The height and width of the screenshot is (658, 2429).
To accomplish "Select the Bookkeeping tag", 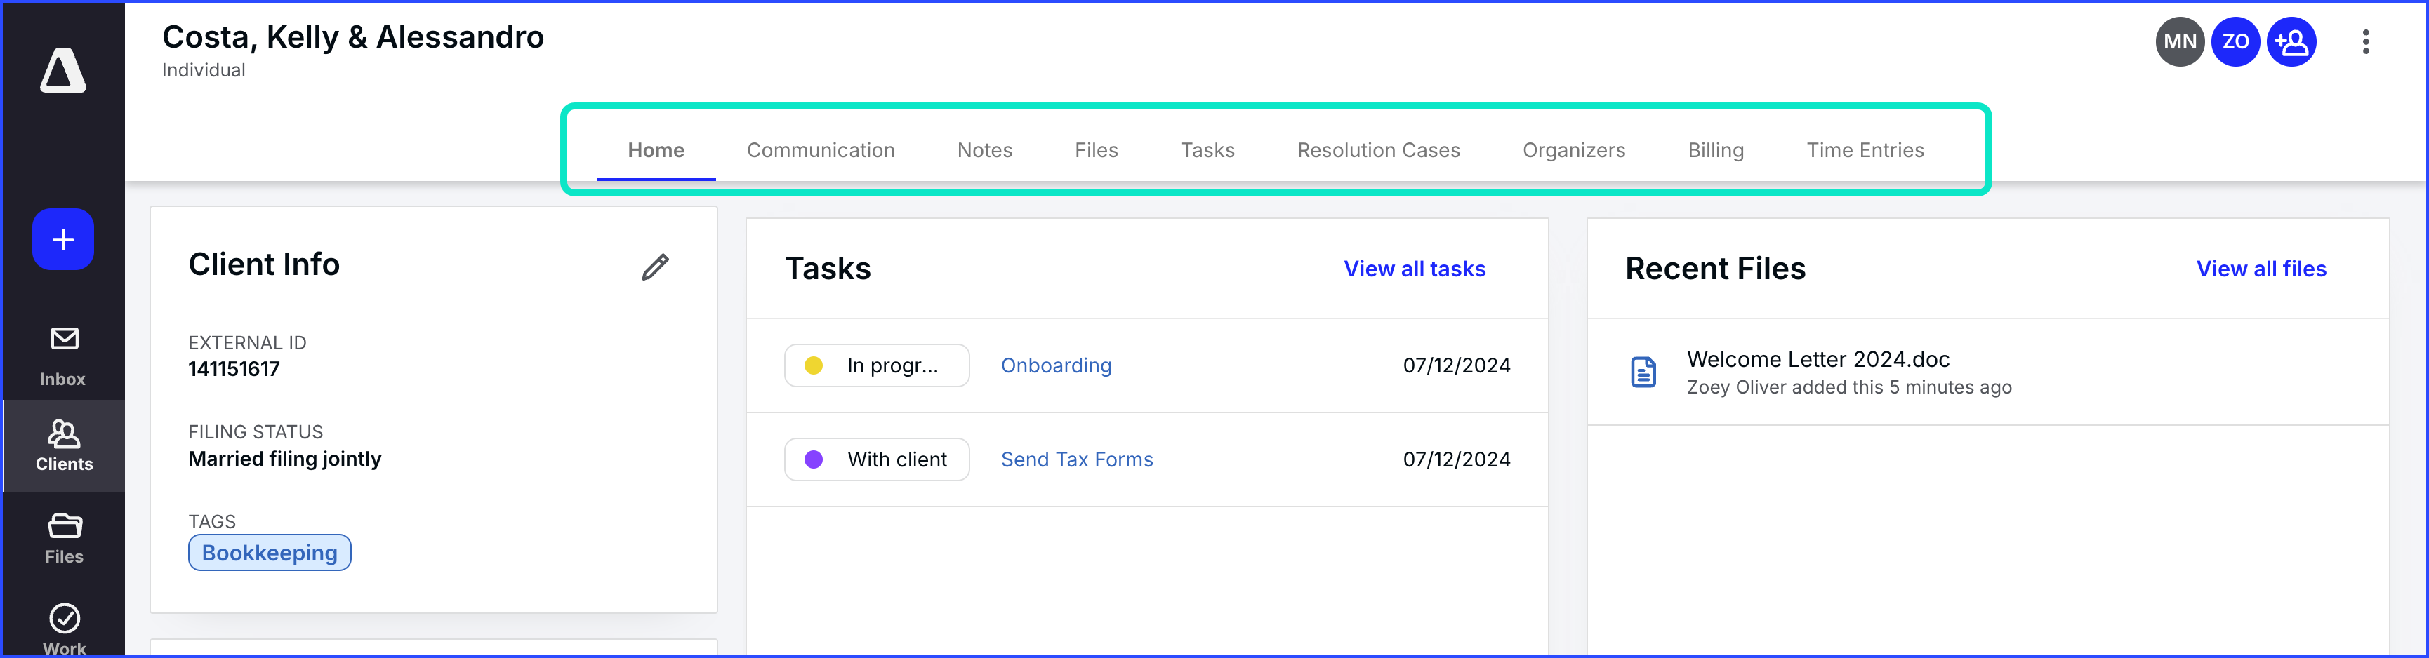I will pos(269,552).
